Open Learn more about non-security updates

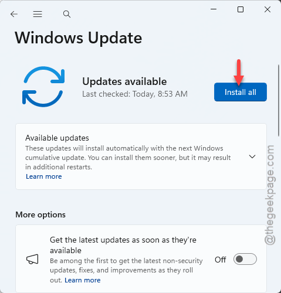coord(83,280)
